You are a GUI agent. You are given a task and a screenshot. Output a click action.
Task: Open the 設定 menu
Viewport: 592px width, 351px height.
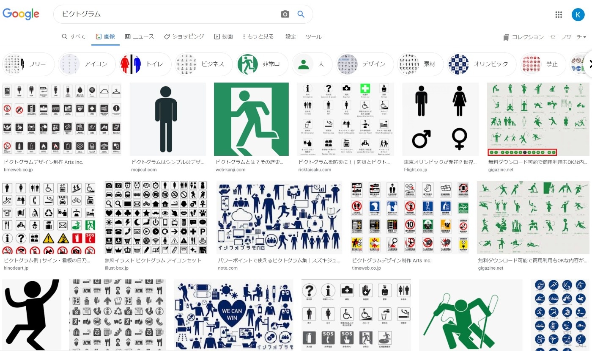click(291, 37)
